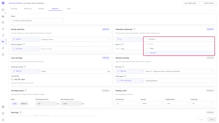Viewport: 219px width, 123px height.
Task: Open the Device entity type dropdown
Action: [25, 39]
